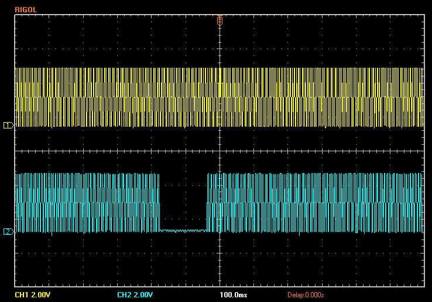Click the cyan channel 2 ground marker

[8, 232]
